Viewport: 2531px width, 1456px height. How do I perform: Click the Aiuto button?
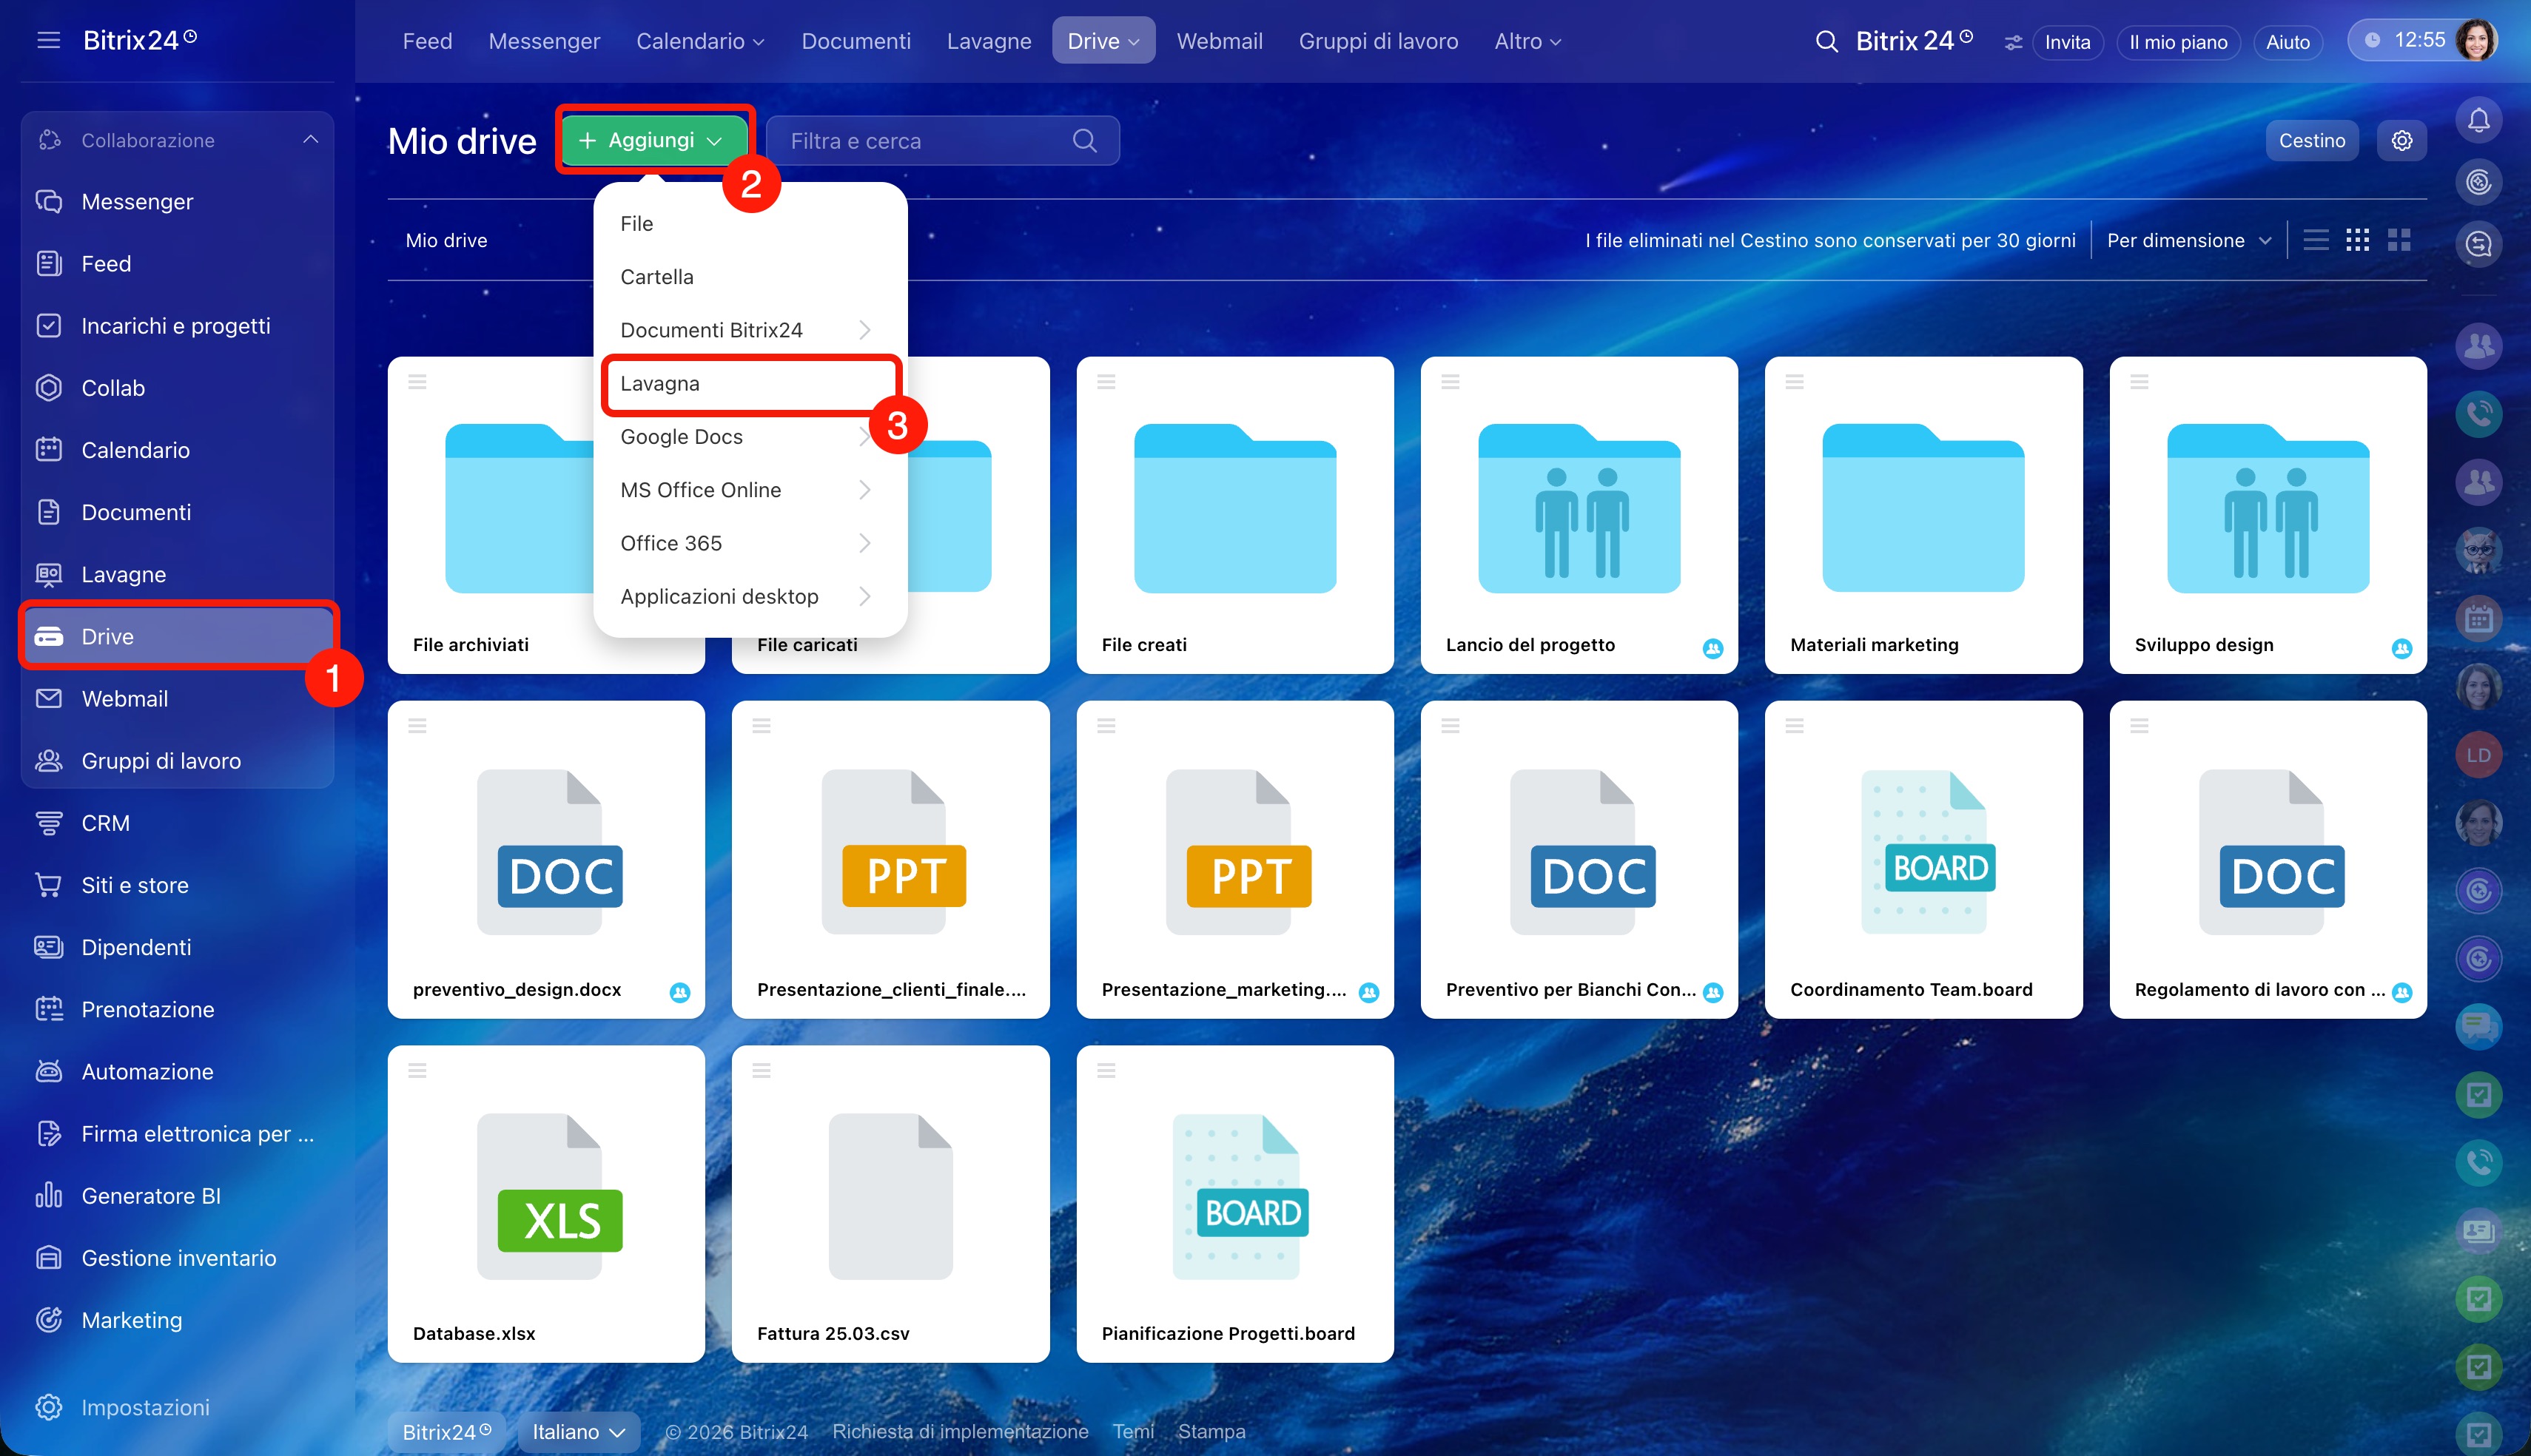(2287, 42)
